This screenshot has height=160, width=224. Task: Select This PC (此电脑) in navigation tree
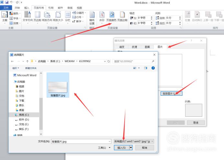click(x=20, y=81)
